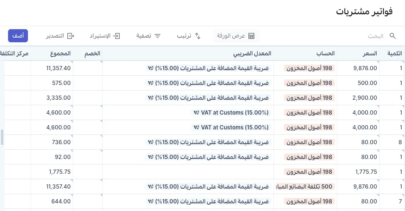
Task: Click the vertical scrollbar thumb
Action: tap(2, 137)
